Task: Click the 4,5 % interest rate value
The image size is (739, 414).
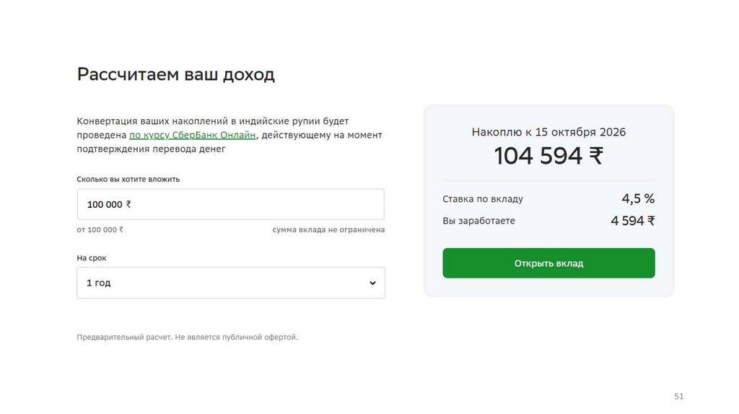Action: tap(638, 198)
